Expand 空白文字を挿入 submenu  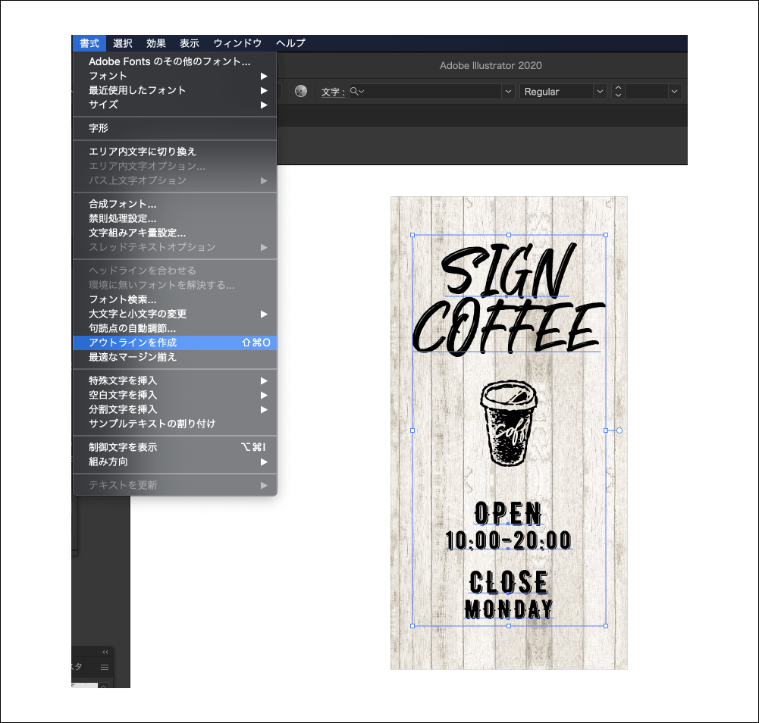click(174, 395)
